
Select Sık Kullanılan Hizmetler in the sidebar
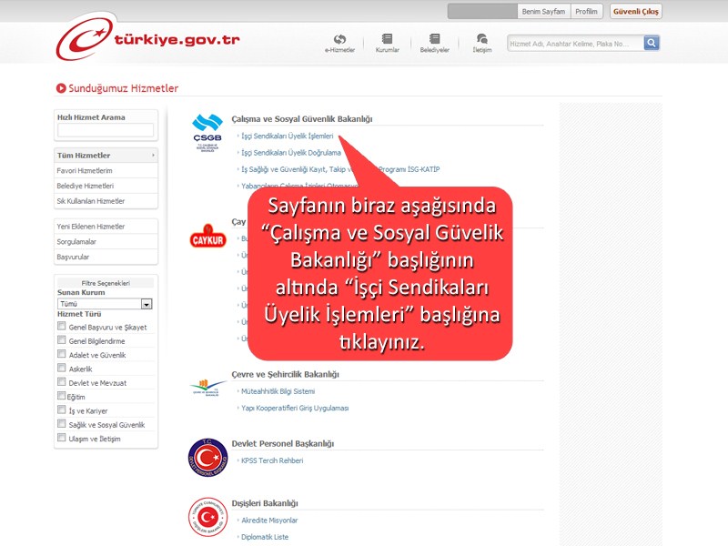pyautogui.click(x=106, y=201)
